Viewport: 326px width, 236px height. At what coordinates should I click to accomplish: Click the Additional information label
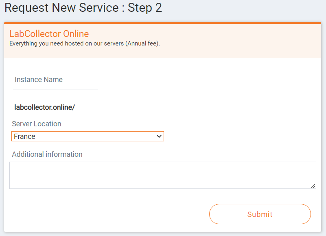(47, 154)
